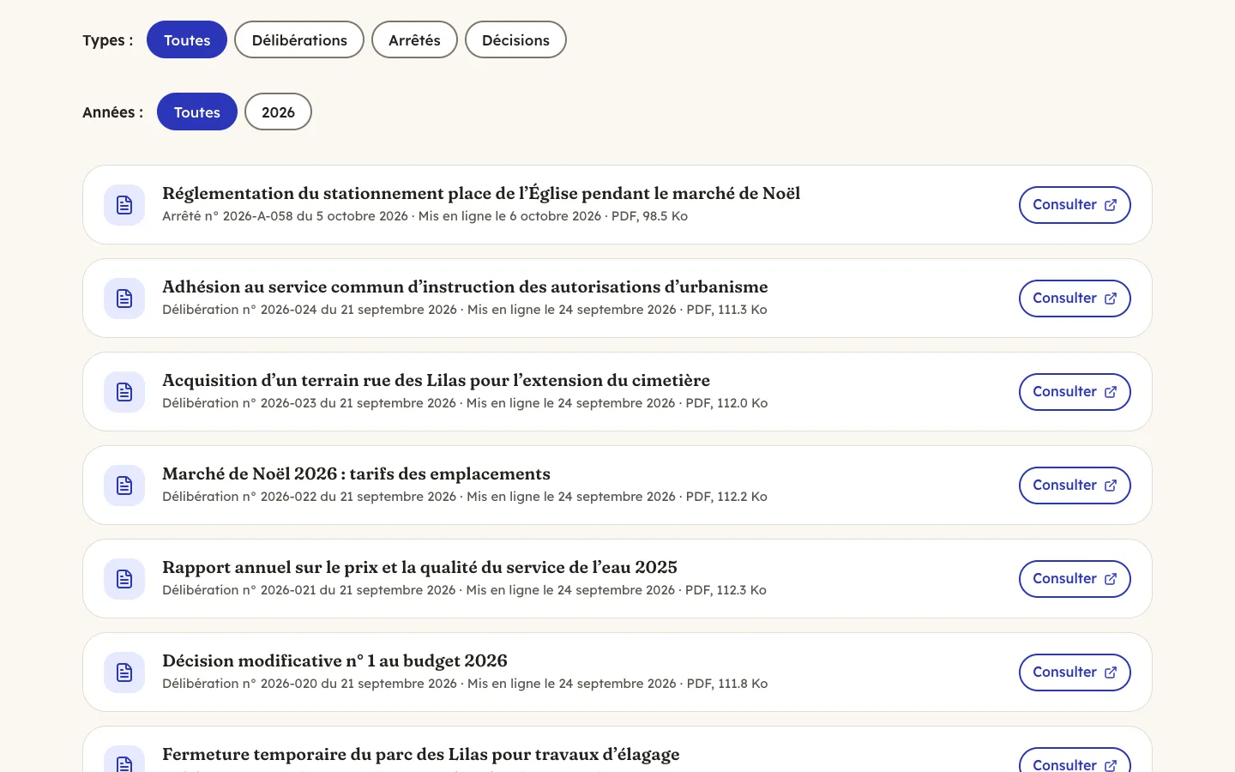Click the Délibération n° 2026-024 details line

[x=465, y=310]
